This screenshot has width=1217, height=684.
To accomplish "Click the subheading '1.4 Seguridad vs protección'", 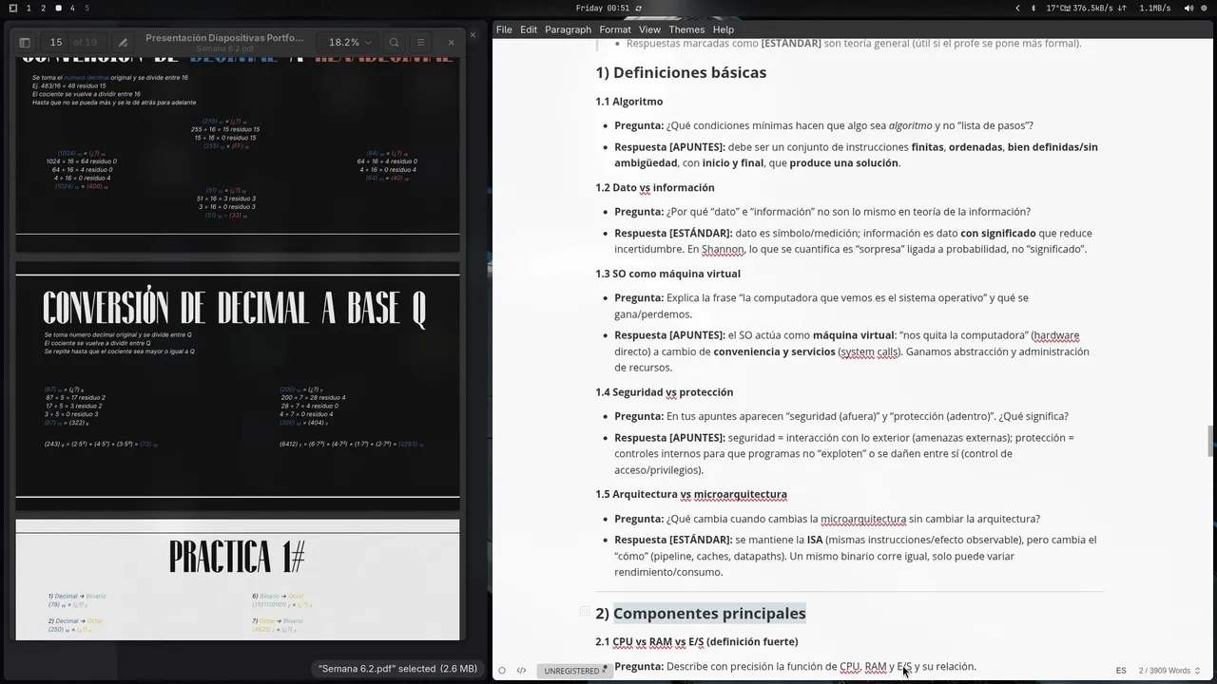I will pyautogui.click(x=665, y=392).
